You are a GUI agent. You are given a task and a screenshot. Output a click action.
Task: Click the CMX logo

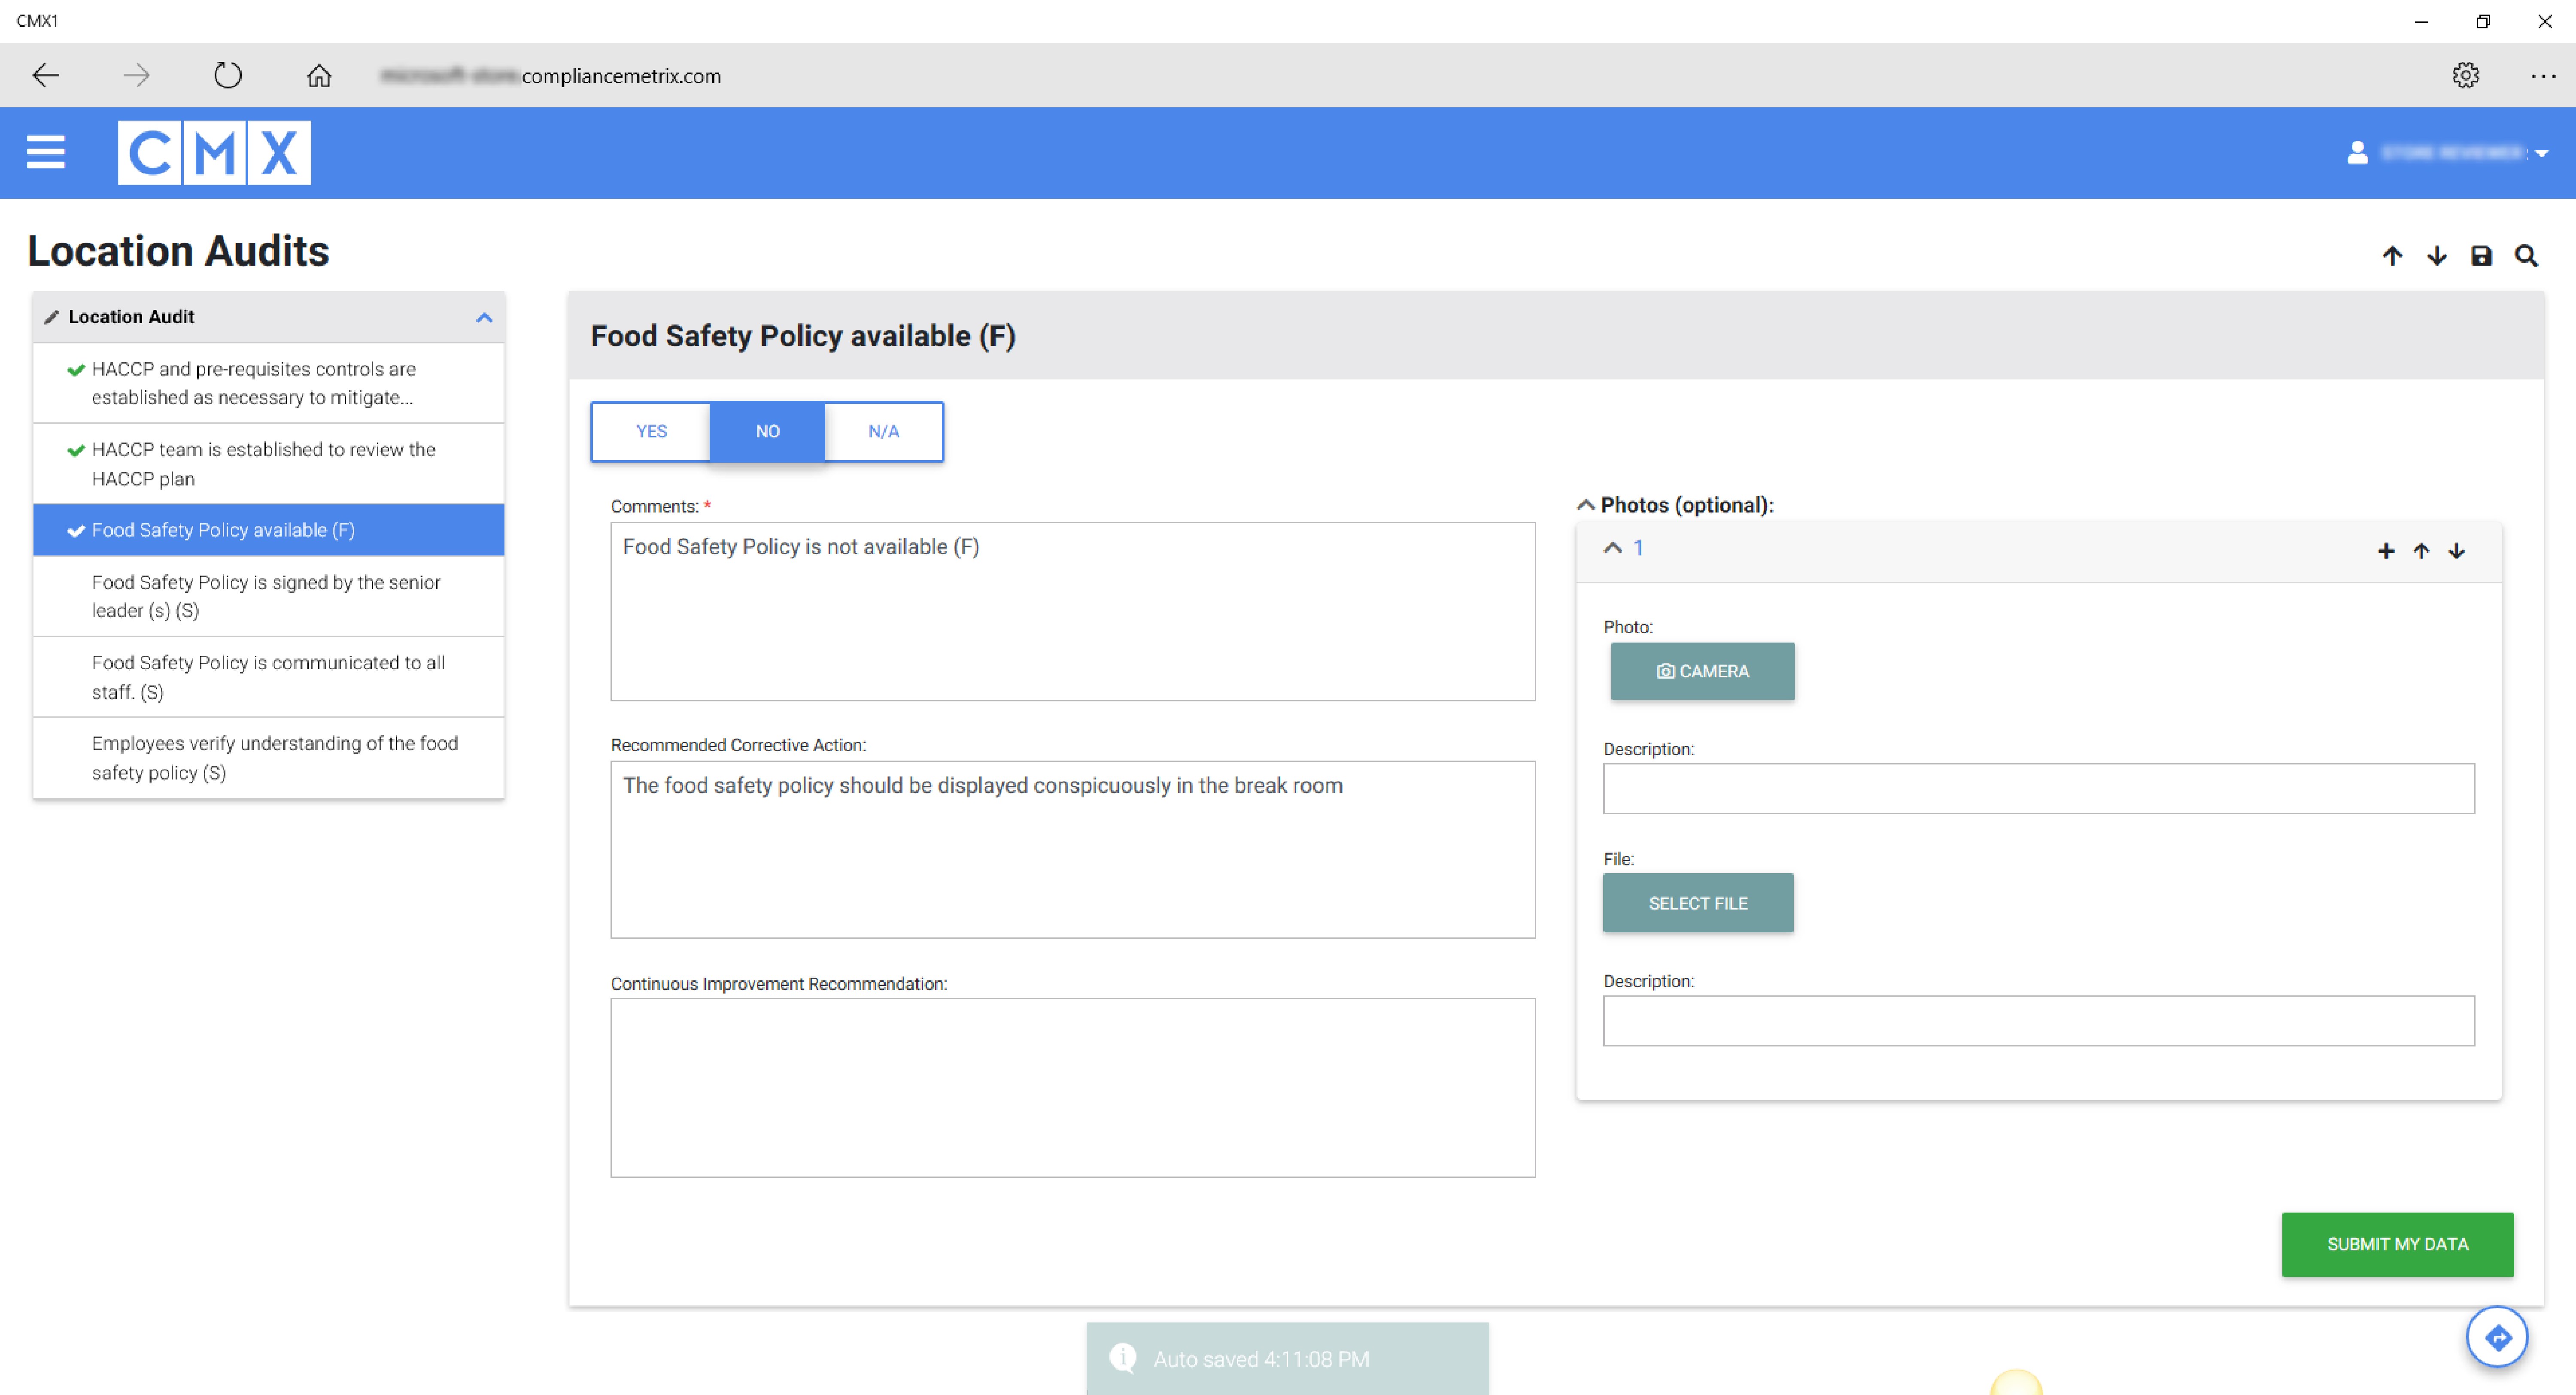tap(214, 152)
